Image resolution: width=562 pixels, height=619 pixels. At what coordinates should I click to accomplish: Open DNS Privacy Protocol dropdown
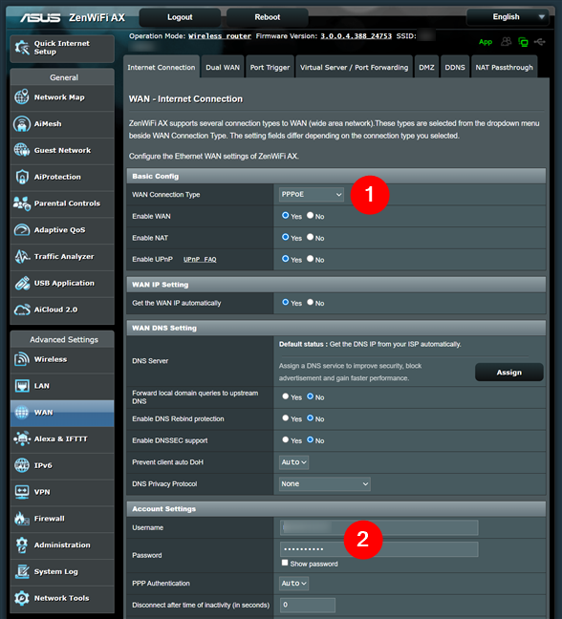click(325, 484)
